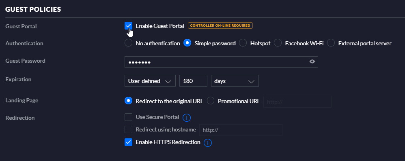This screenshot has width=405, height=161.
Task: Click the Controller On-Line Required badge
Action: [x=220, y=25]
